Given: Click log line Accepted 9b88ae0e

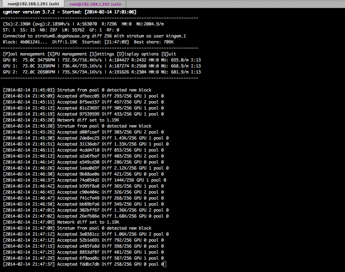Looking at the screenshot, I should pos(83,174).
